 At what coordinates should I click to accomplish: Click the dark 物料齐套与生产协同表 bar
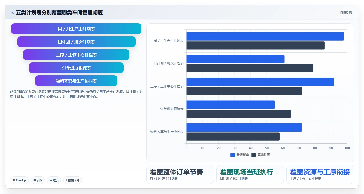point(233,136)
